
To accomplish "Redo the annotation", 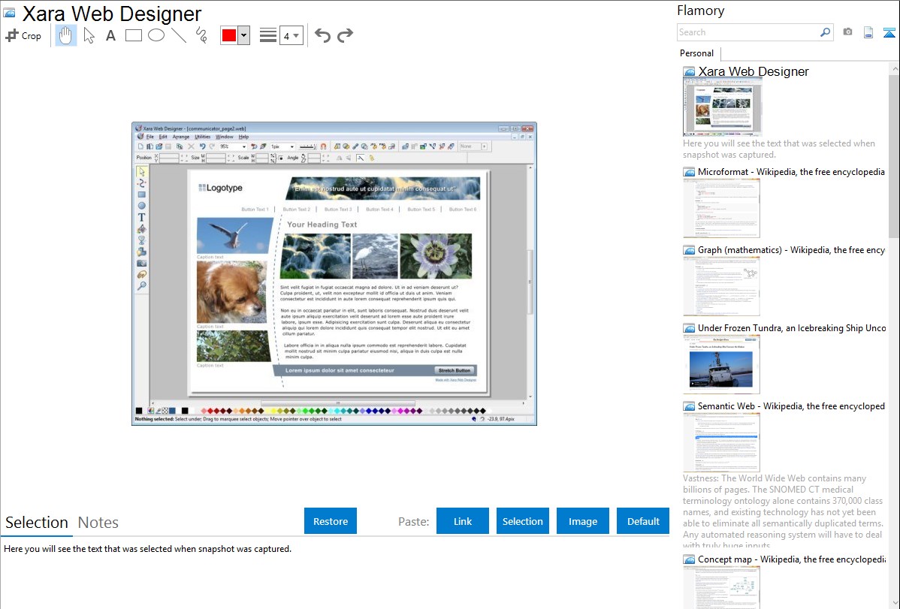I will coord(345,35).
